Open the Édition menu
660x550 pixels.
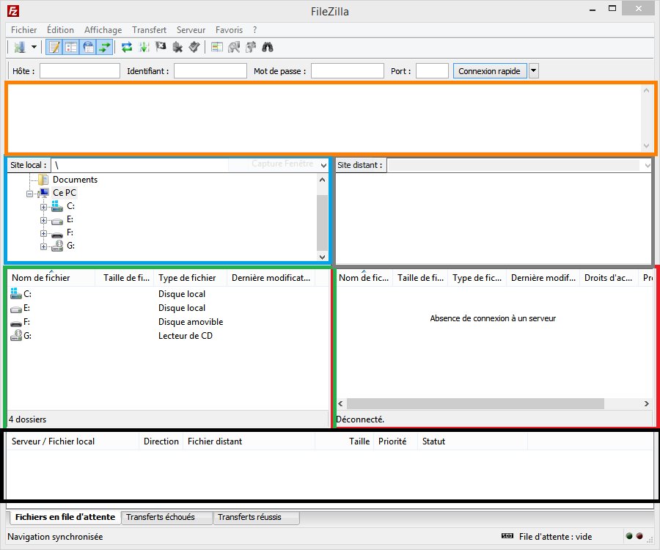coord(60,30)
